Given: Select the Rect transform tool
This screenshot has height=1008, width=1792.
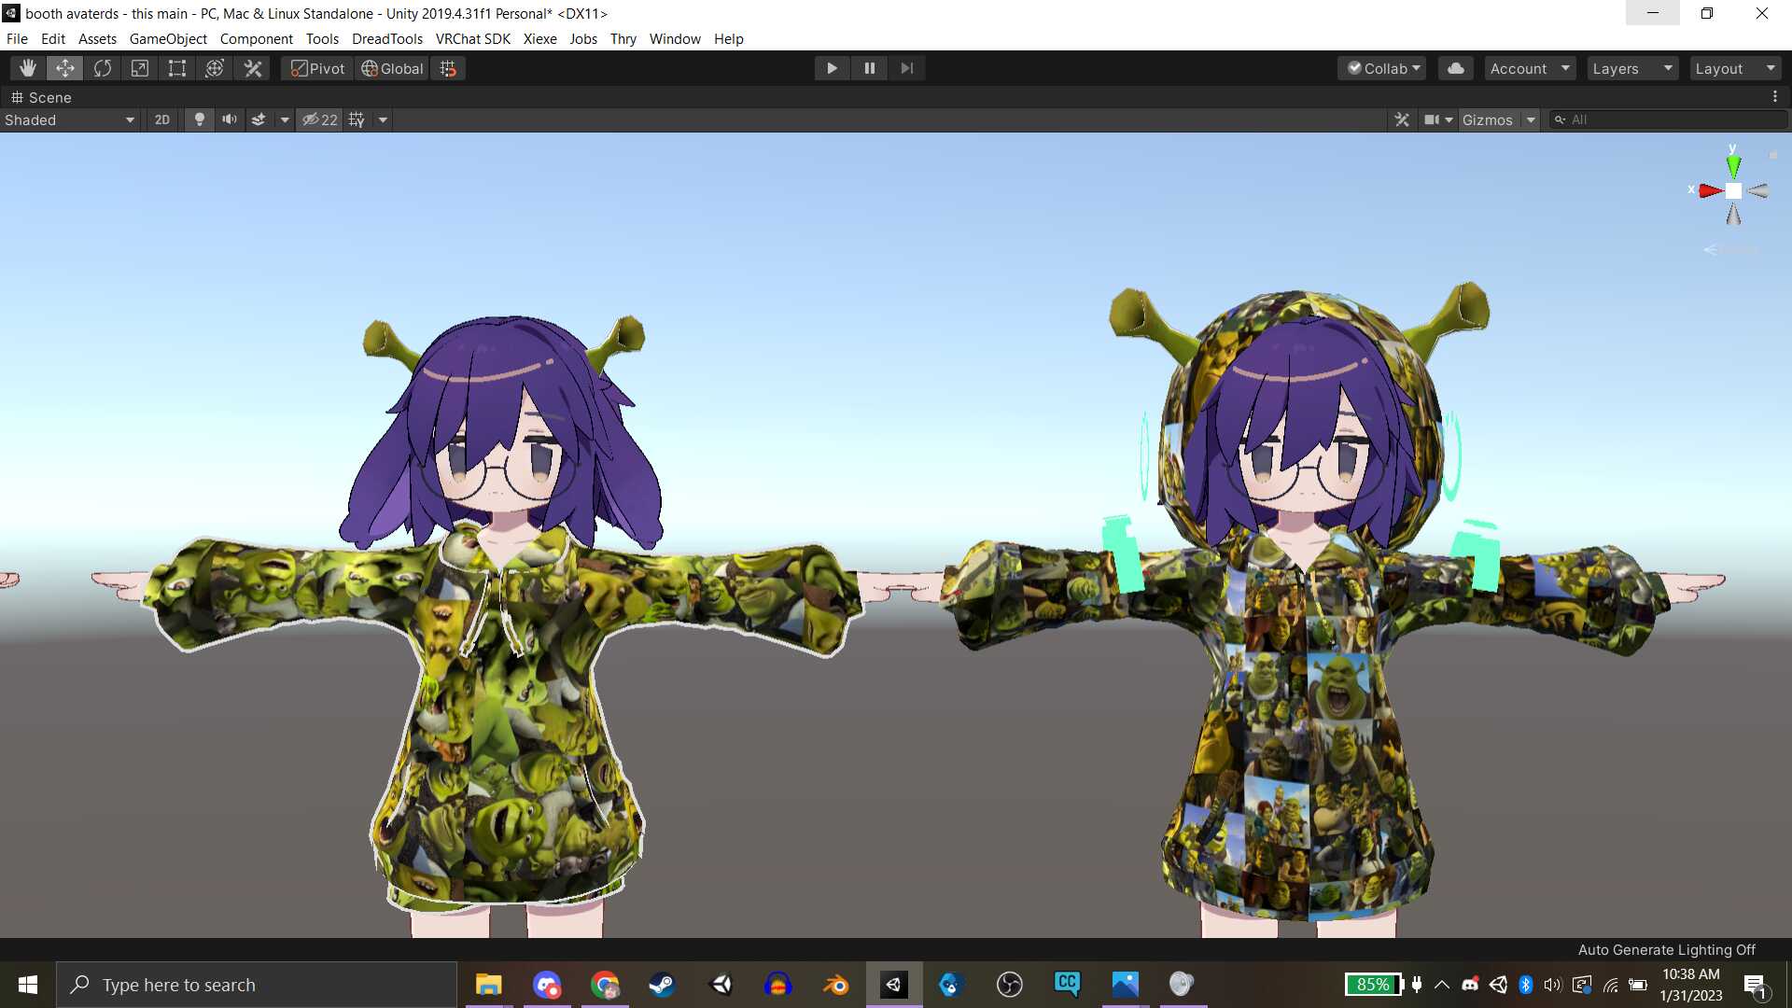Looking at the screenshot, I should point(177,68).
